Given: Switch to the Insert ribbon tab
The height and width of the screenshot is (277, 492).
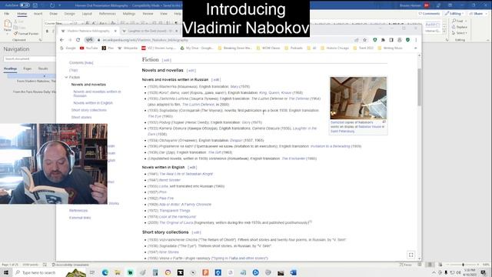Looking at the screenshot, I should coord(38,14).
